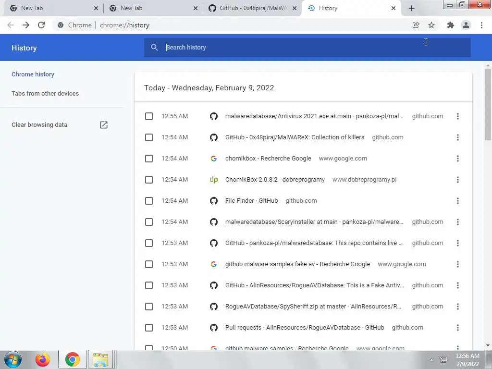
Task: Click GitHub favicon of File Finder entry
Action: (214, 201)
